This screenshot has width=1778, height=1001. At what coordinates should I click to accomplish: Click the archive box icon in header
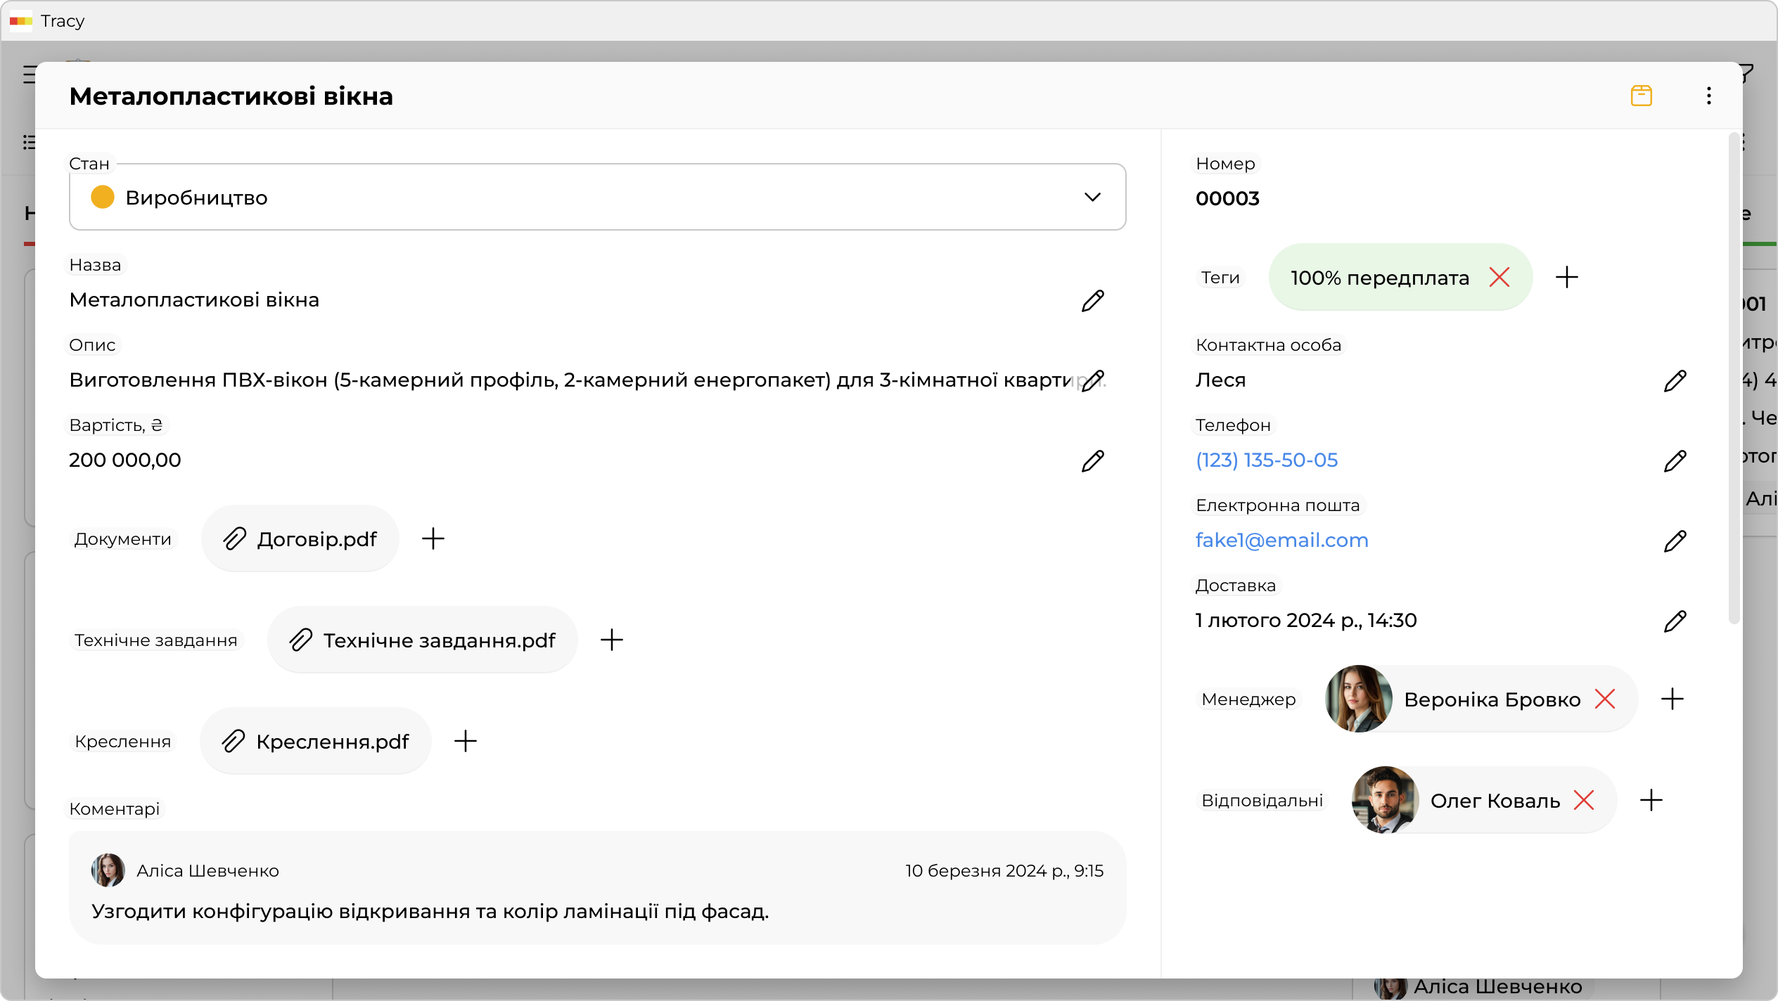[x=1641, y=96]
